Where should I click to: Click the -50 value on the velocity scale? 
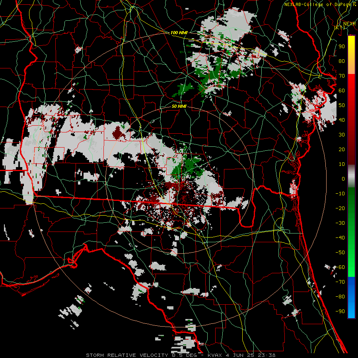340,253
